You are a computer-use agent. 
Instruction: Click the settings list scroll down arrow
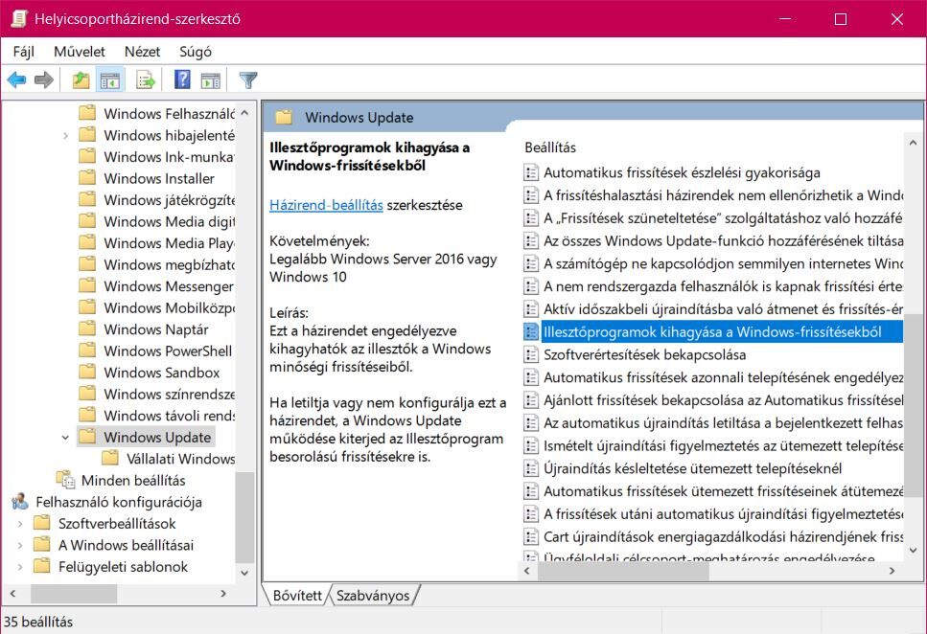tap(913, 550)
